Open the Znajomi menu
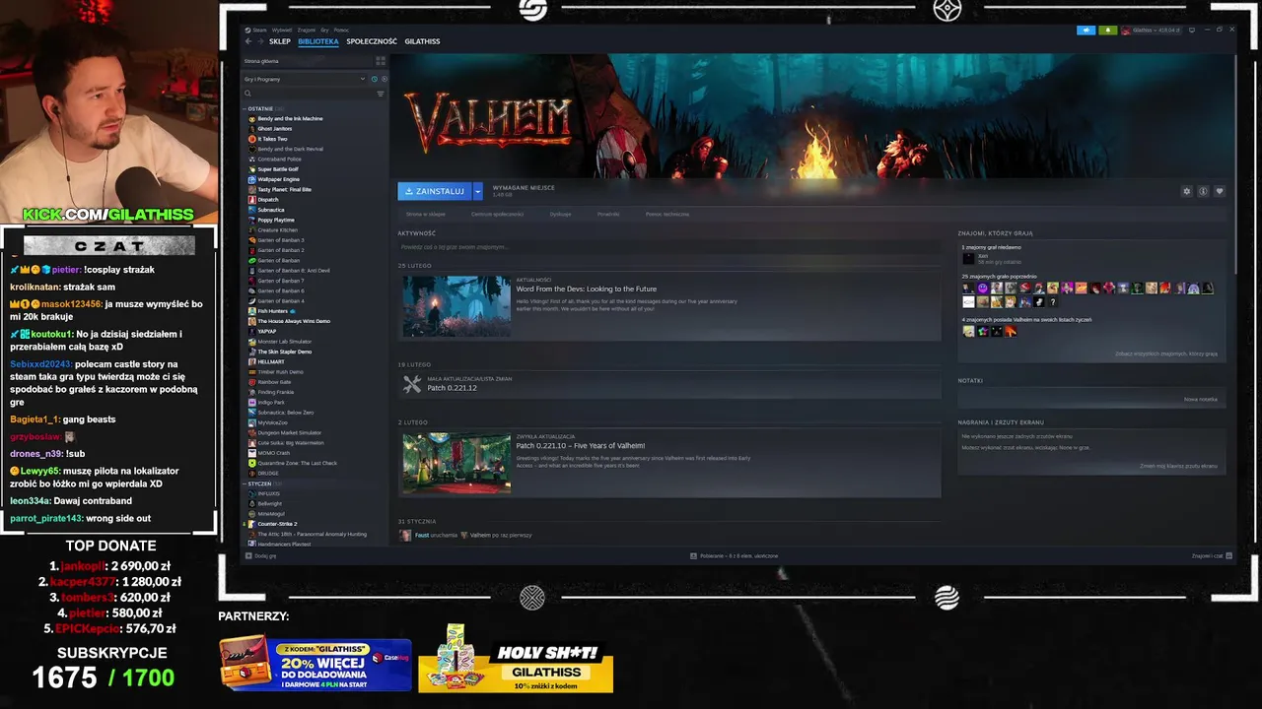1262x709 pixels. pos(307,31)
